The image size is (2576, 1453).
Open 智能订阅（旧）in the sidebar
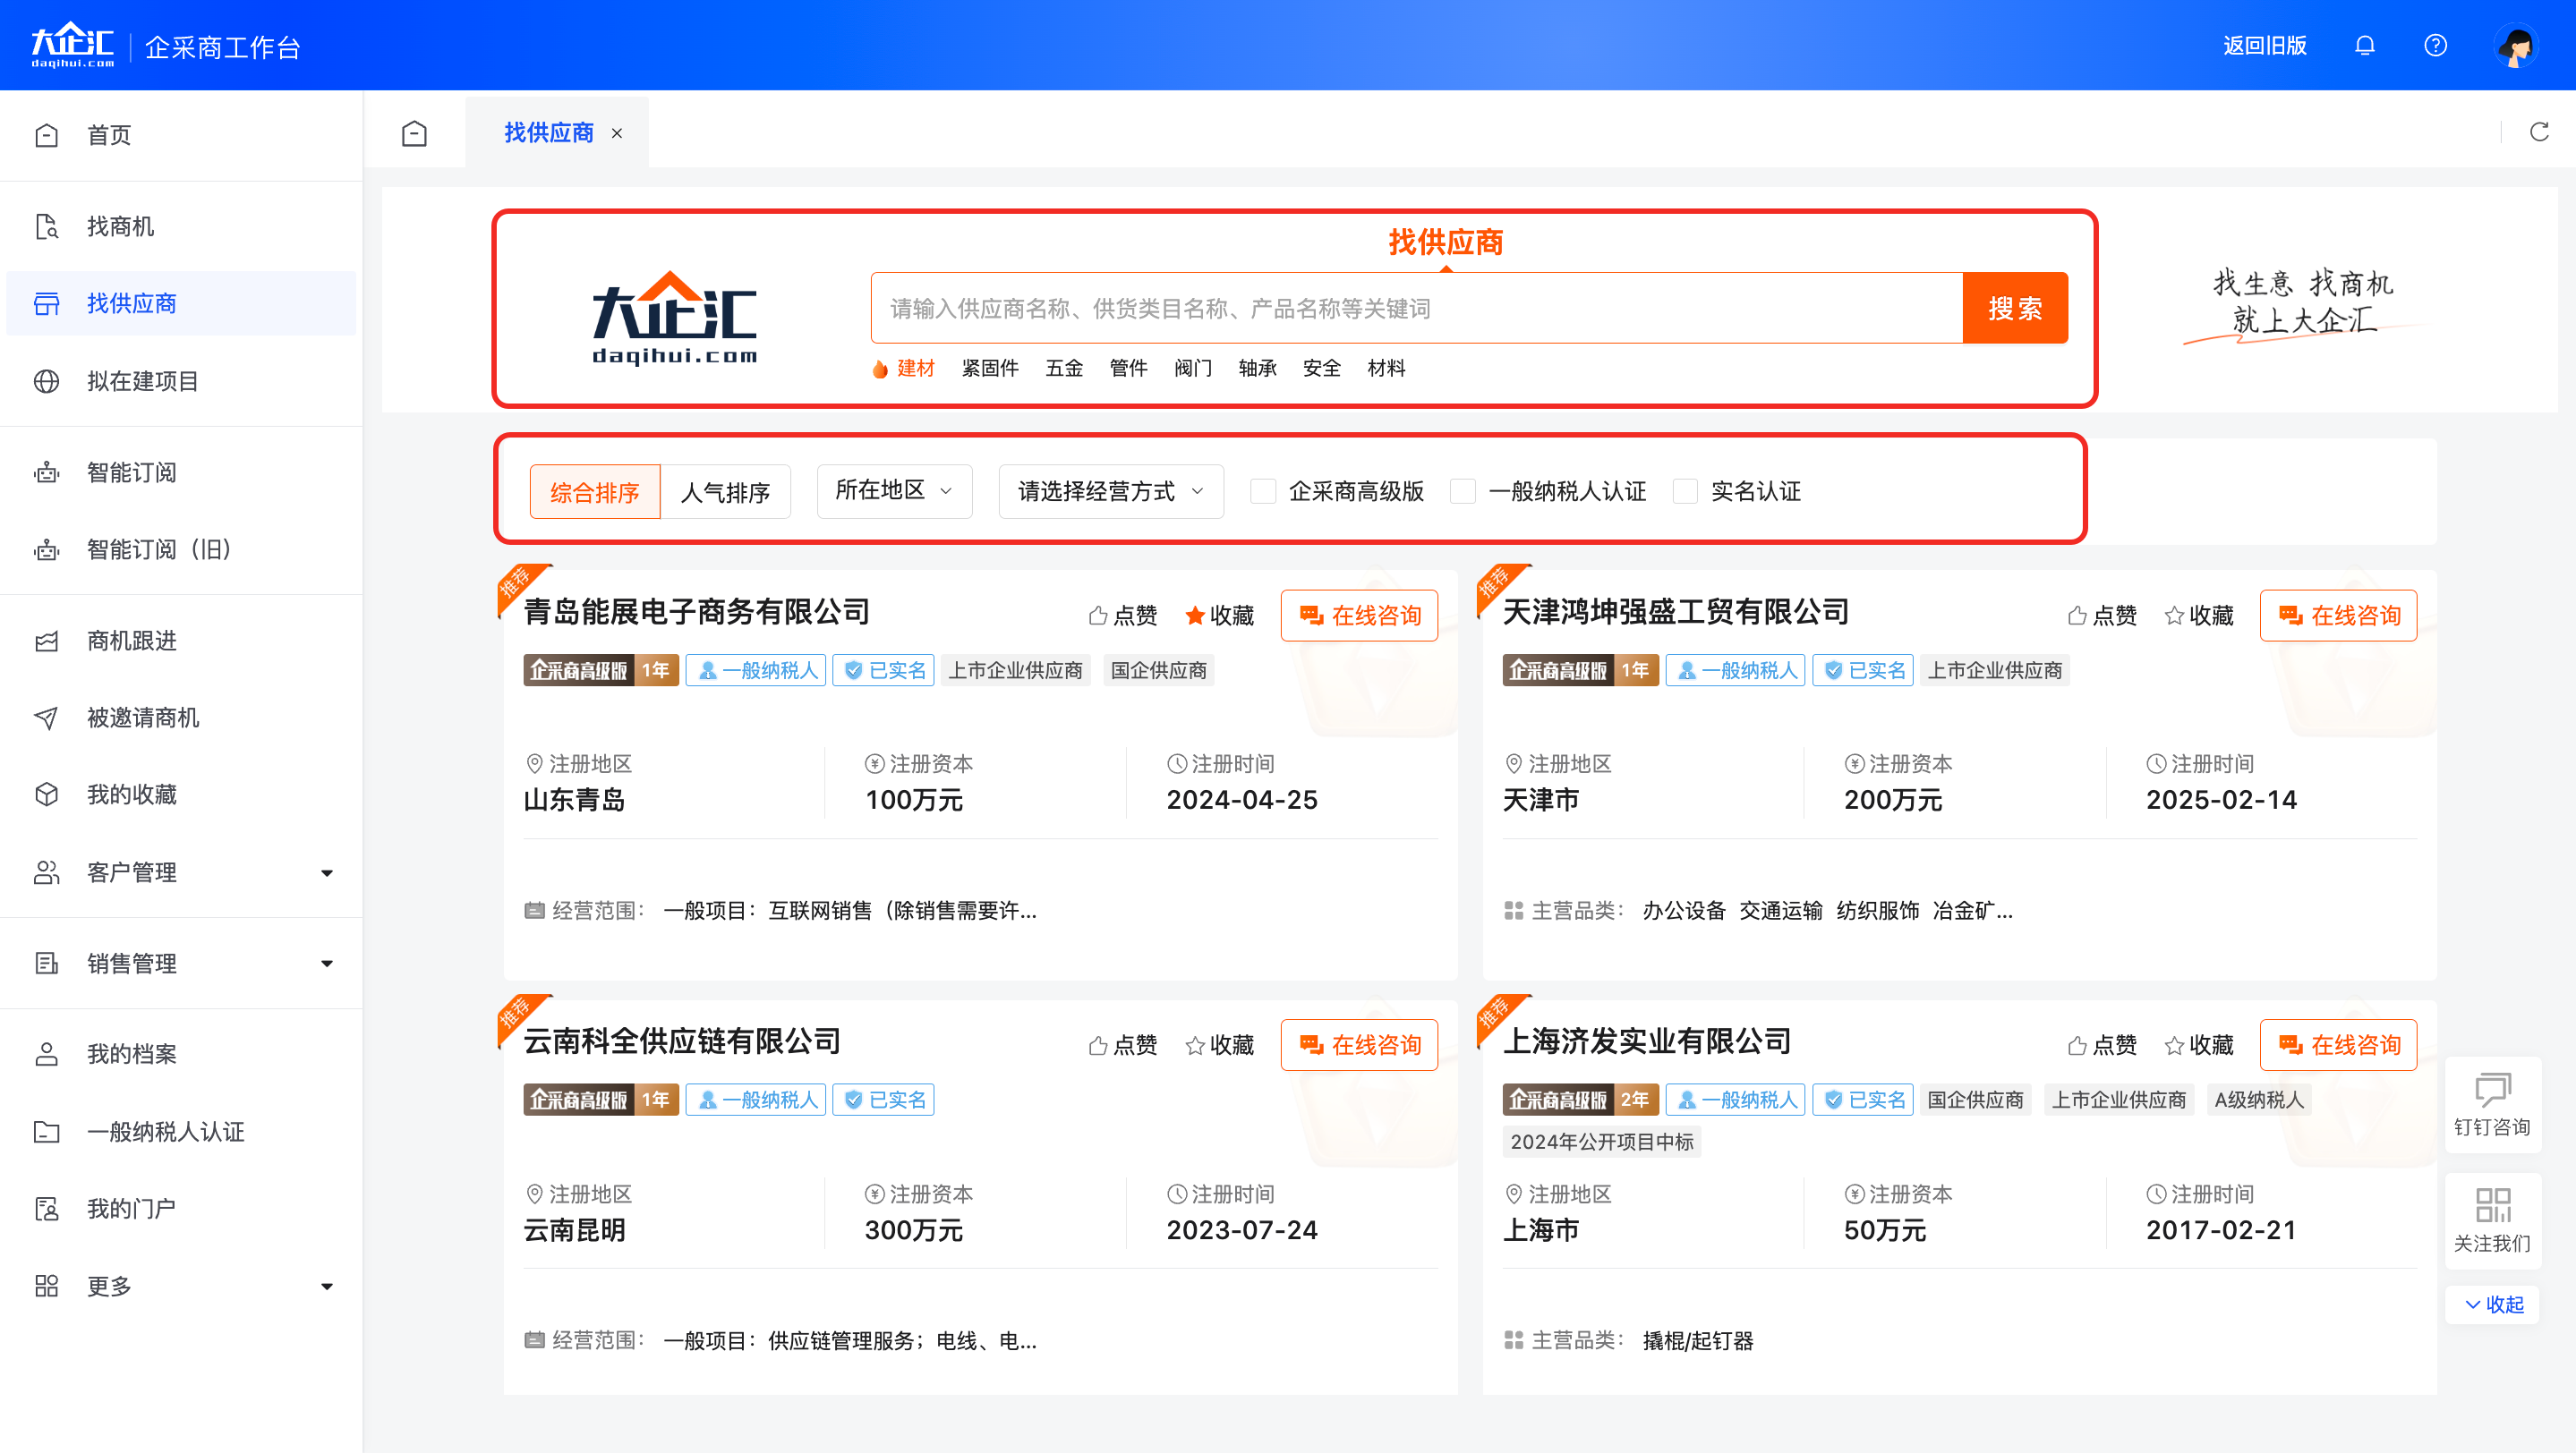[x=181, y=549]
